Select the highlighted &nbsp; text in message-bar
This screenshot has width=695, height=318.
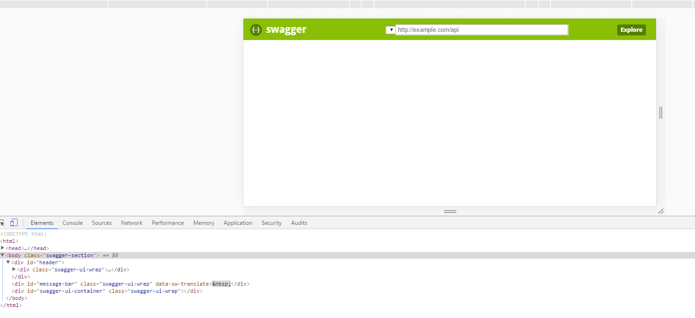222,284
